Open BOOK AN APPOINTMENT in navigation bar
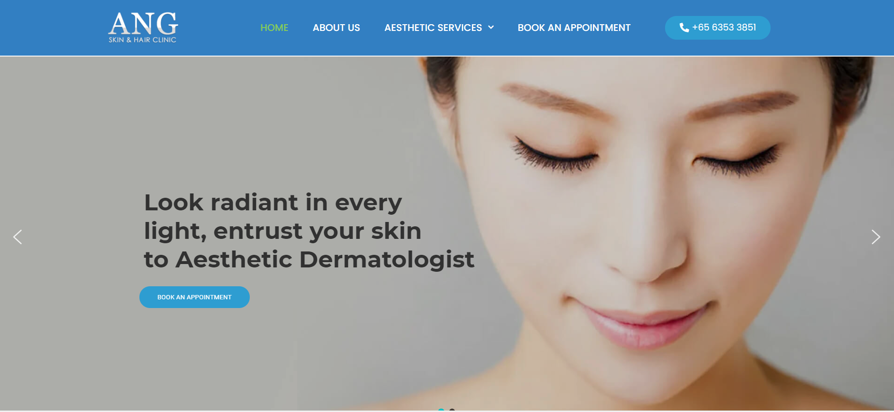The height and width of the screenshot is (412, 894). 574,28
